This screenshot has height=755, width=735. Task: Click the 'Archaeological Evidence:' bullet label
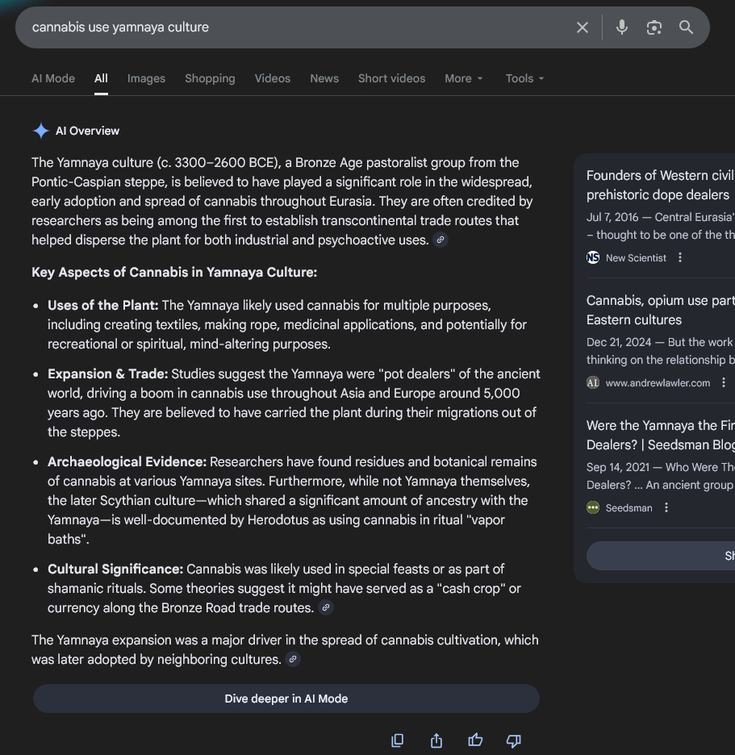(x=127, y=462)
